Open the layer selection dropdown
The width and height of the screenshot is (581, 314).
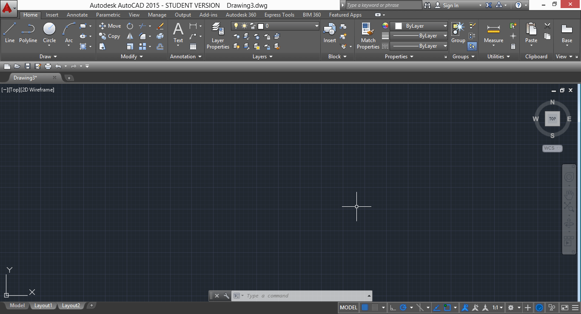tap(275, 26)
